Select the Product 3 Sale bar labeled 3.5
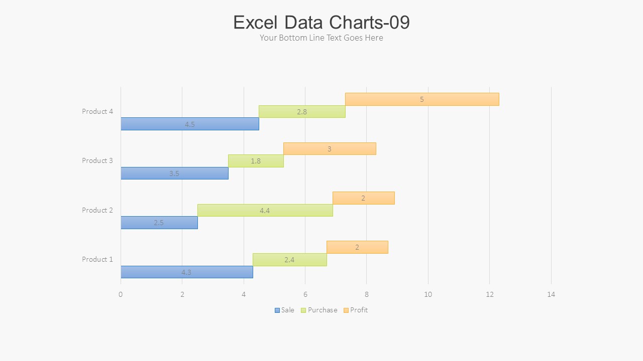This screenshot has height=361, width=643. (174, 173)
